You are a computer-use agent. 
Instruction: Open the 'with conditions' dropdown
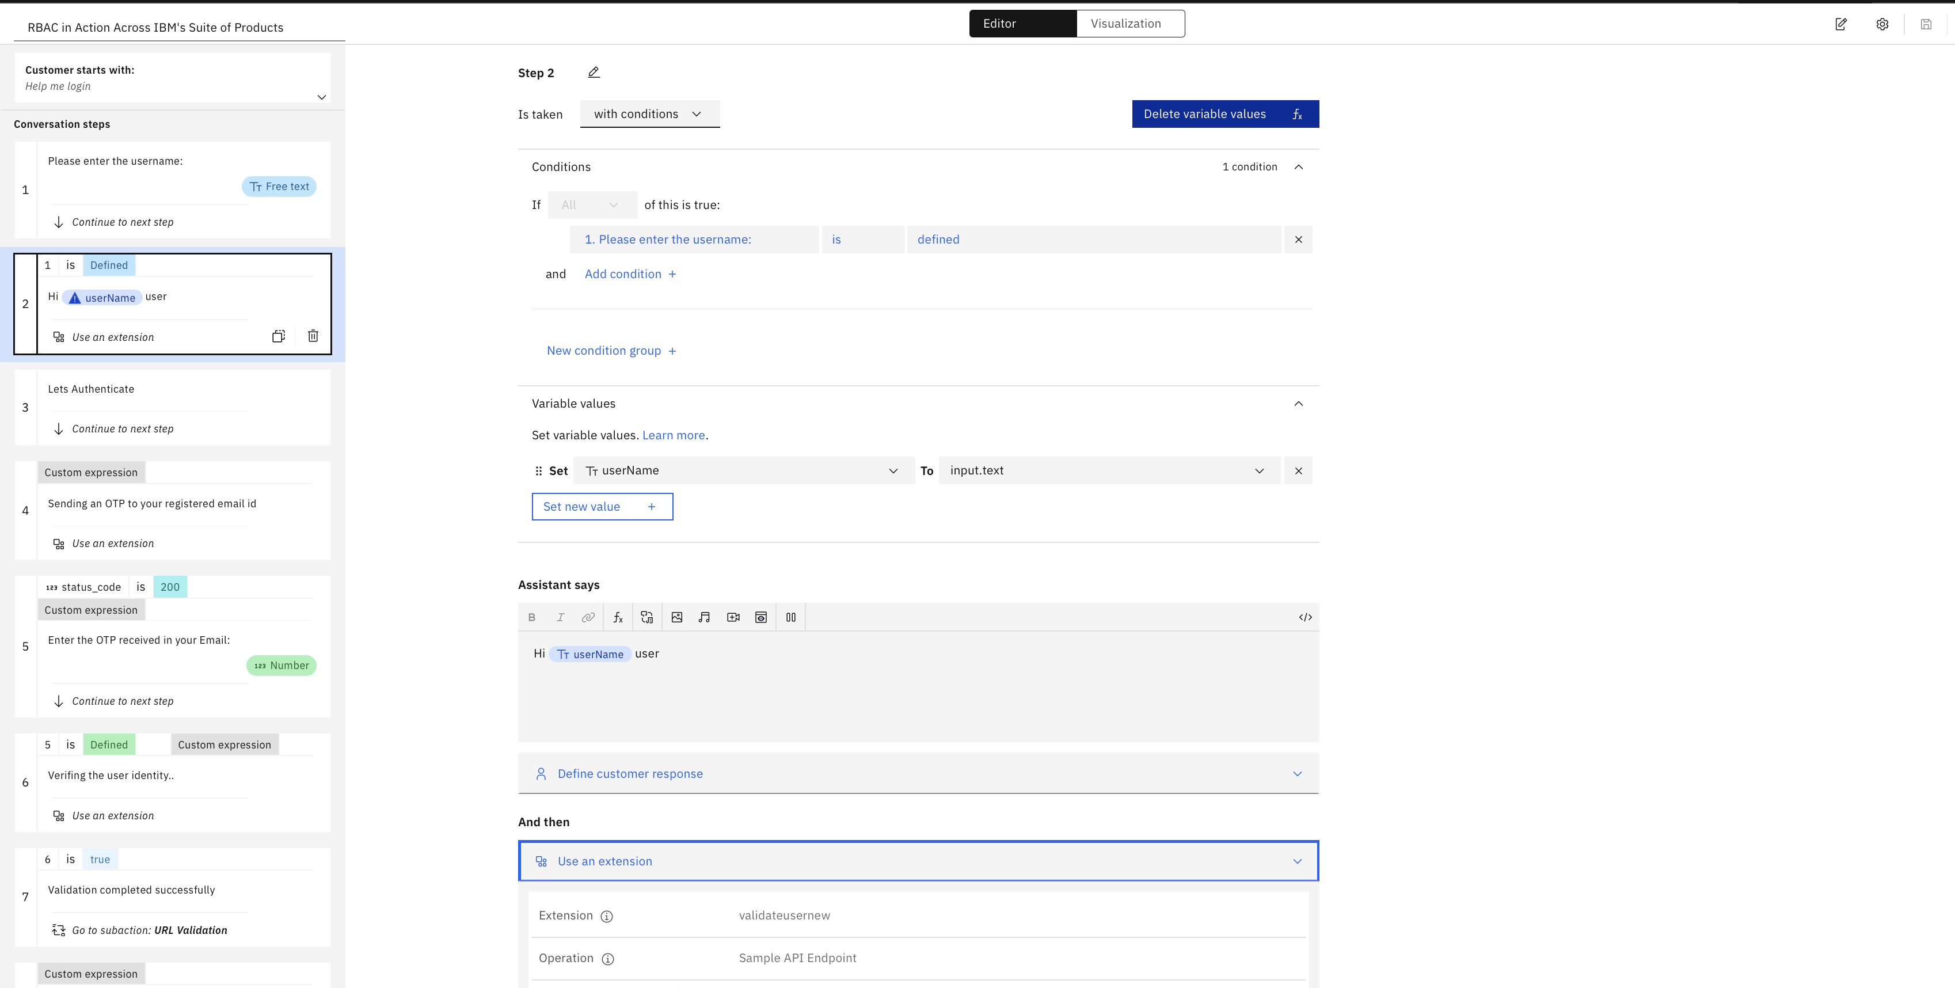649,114
